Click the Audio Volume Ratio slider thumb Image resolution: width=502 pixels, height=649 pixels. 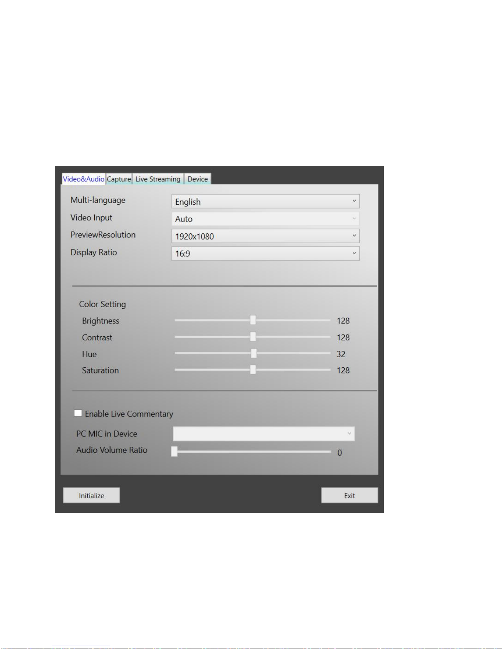174,451
